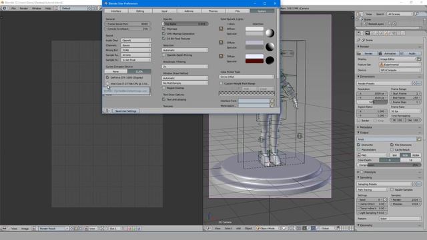Open the File menu in main menu bar
Screen dimensions: 427x240
pyautogui.click(x=13, y=9)
